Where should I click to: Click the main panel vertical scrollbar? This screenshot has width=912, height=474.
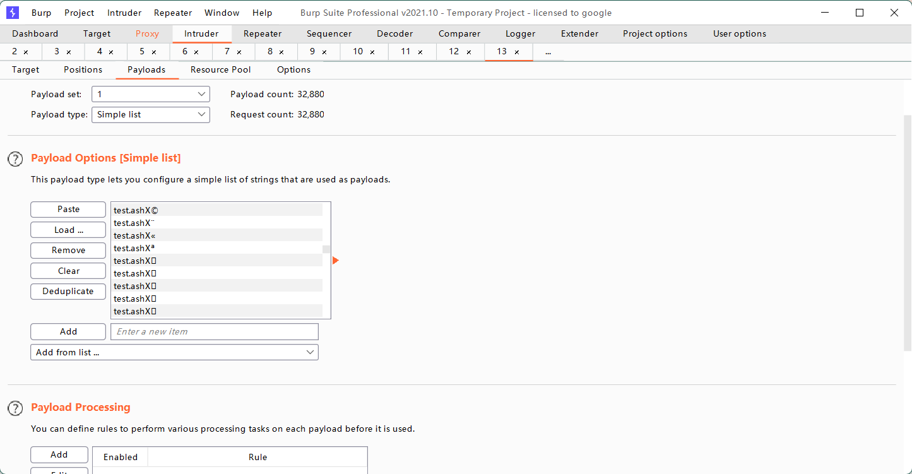(x=908, y=234)
